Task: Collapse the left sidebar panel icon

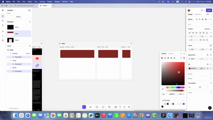Action: tap(29, 10)
